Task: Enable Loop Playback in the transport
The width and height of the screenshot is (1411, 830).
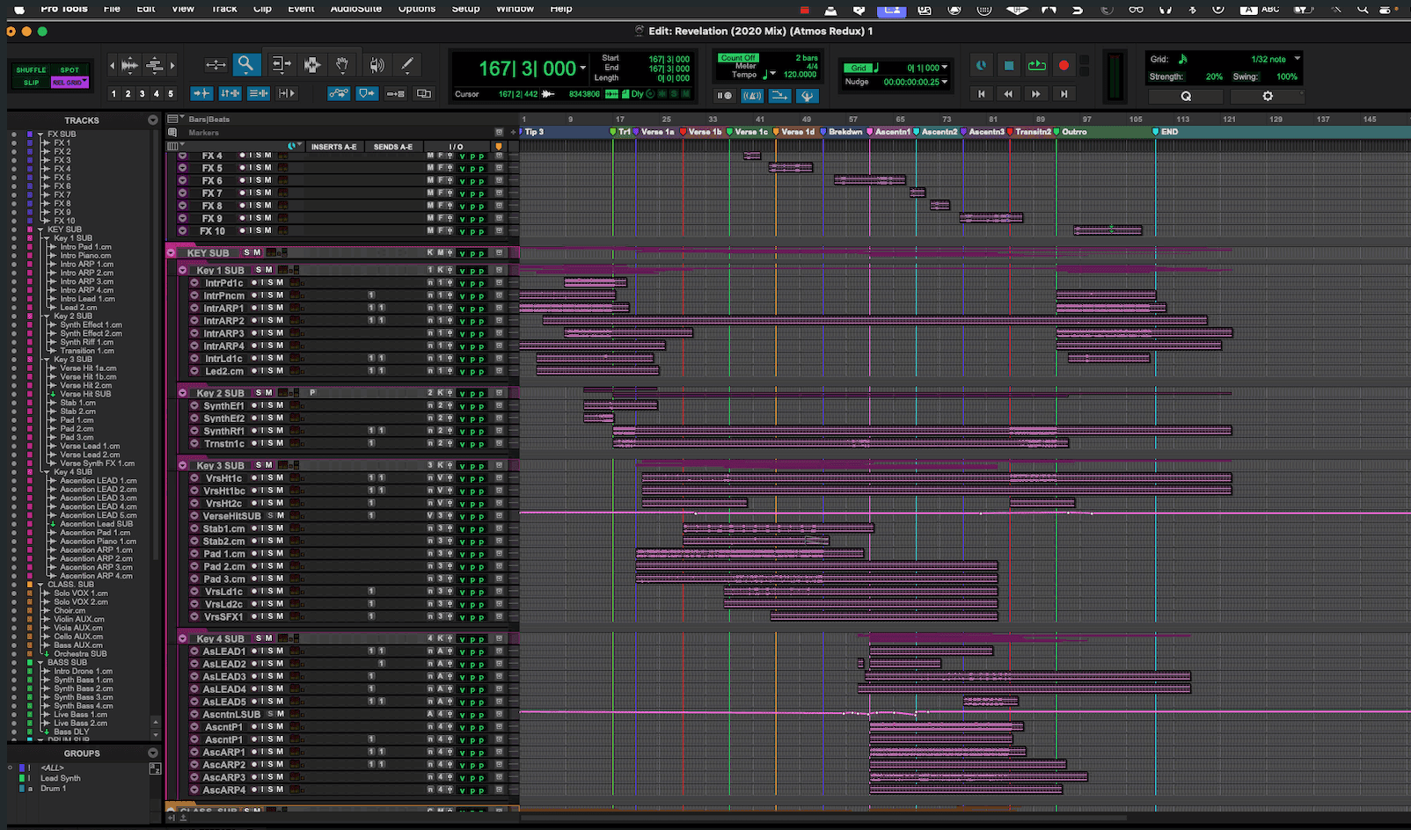Action: [1036, 65]
